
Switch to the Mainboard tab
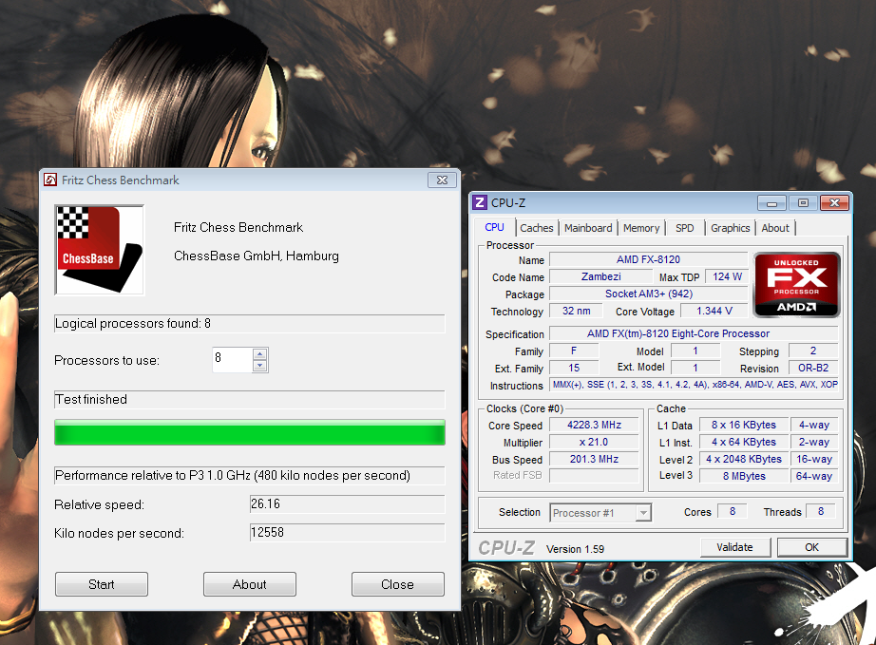(x=588, y=228)
